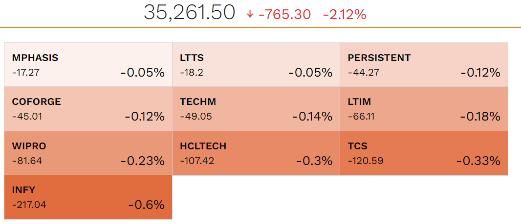Click the -0.3% change in HCLTECH tile
Viewport: 521px width, 224px height.
[x=314, y=161]
